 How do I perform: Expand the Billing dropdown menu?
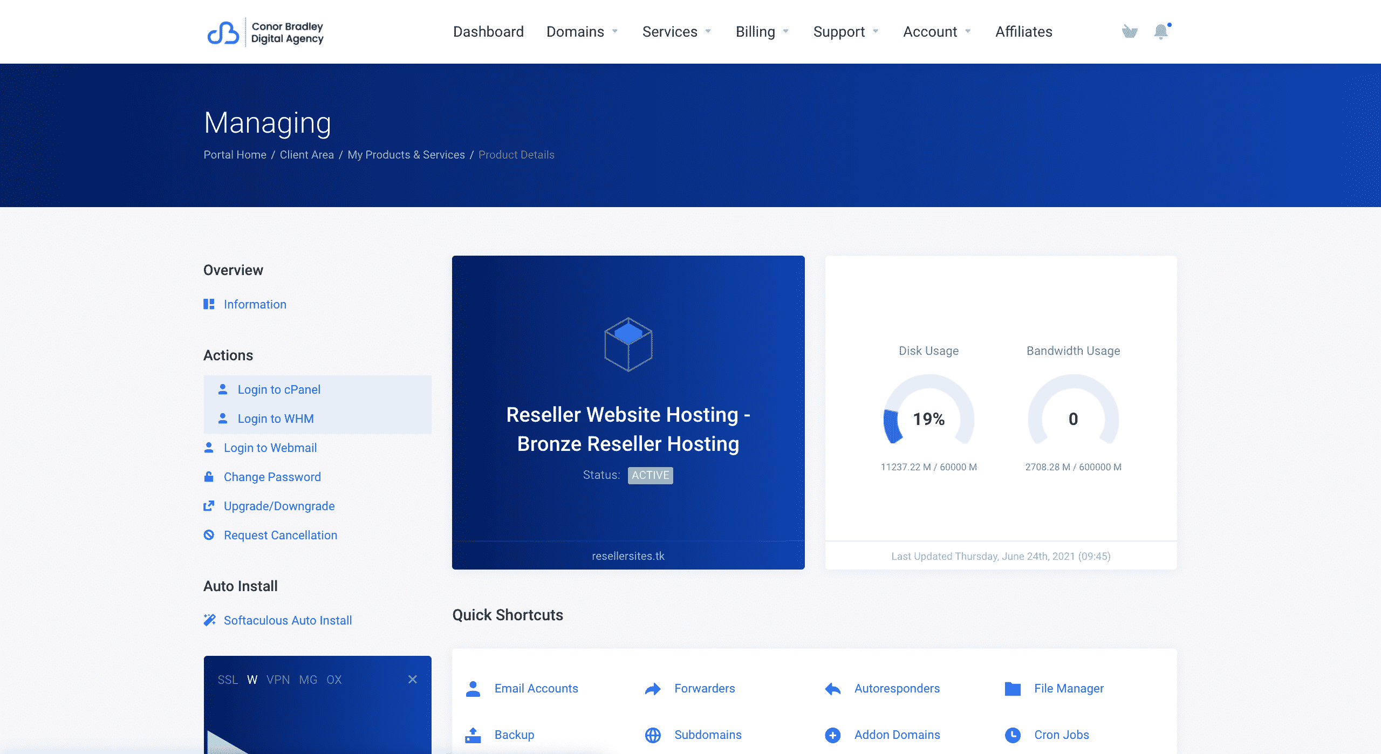pos(762,32)
